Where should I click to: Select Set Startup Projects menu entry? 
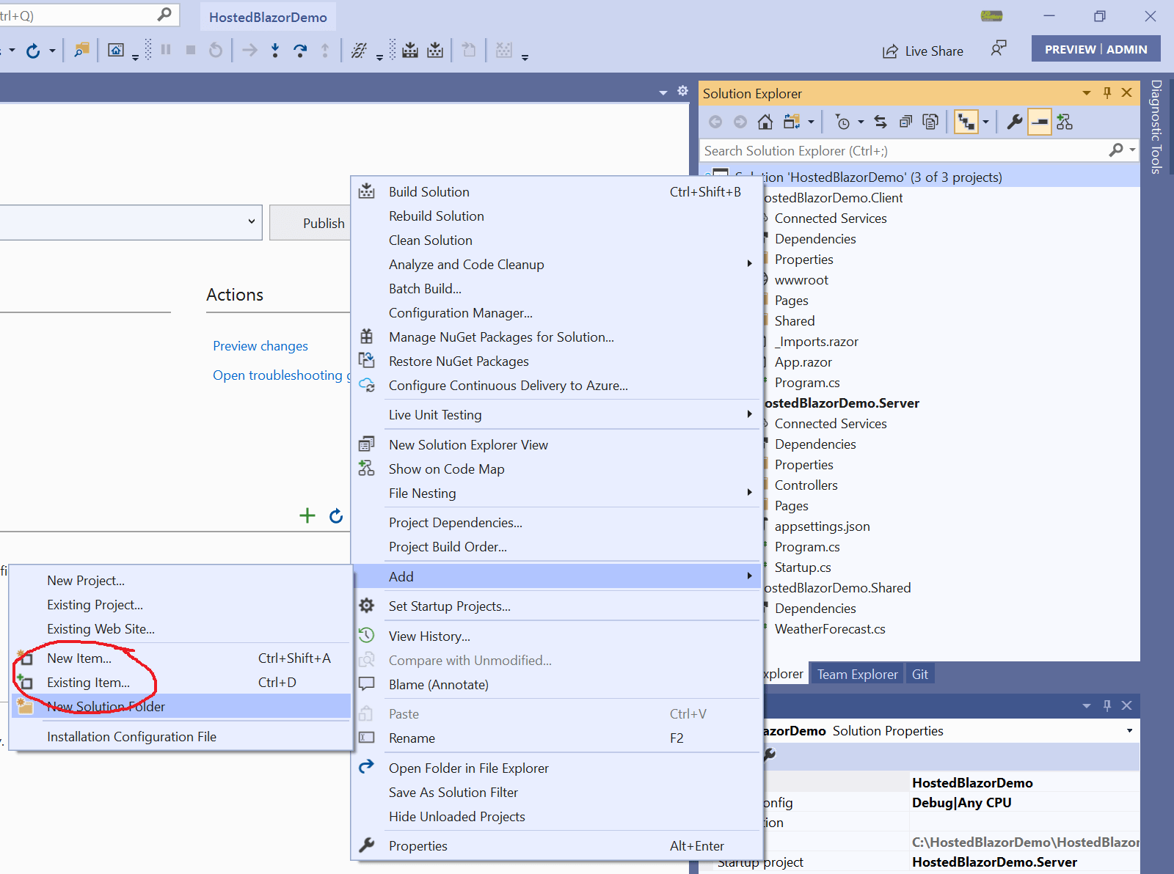click(x=556, y=606)
